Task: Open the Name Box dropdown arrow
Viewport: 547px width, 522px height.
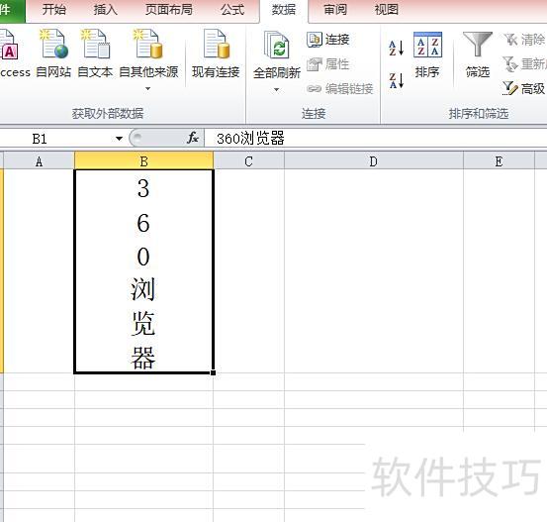Action: [x=119, y=139]
